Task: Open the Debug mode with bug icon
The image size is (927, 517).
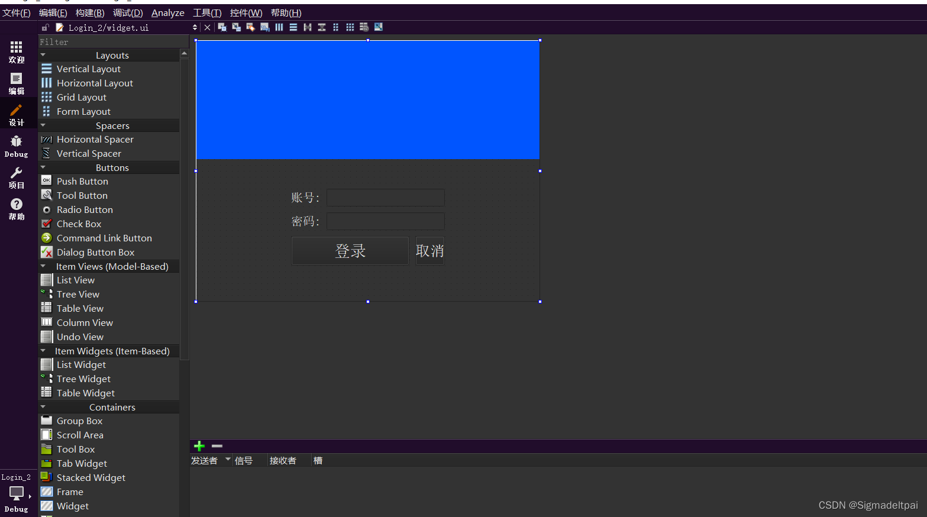Action: point(16,144)
